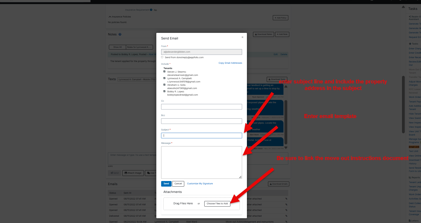Viewport: 421px width, 223px height.
Task: Click the Reports section icon
Action: pos(410,177)
